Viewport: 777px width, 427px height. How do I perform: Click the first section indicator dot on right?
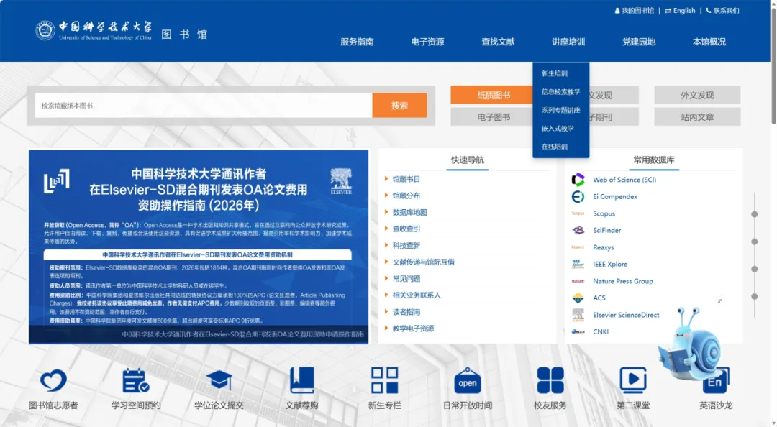click(754, 214)
